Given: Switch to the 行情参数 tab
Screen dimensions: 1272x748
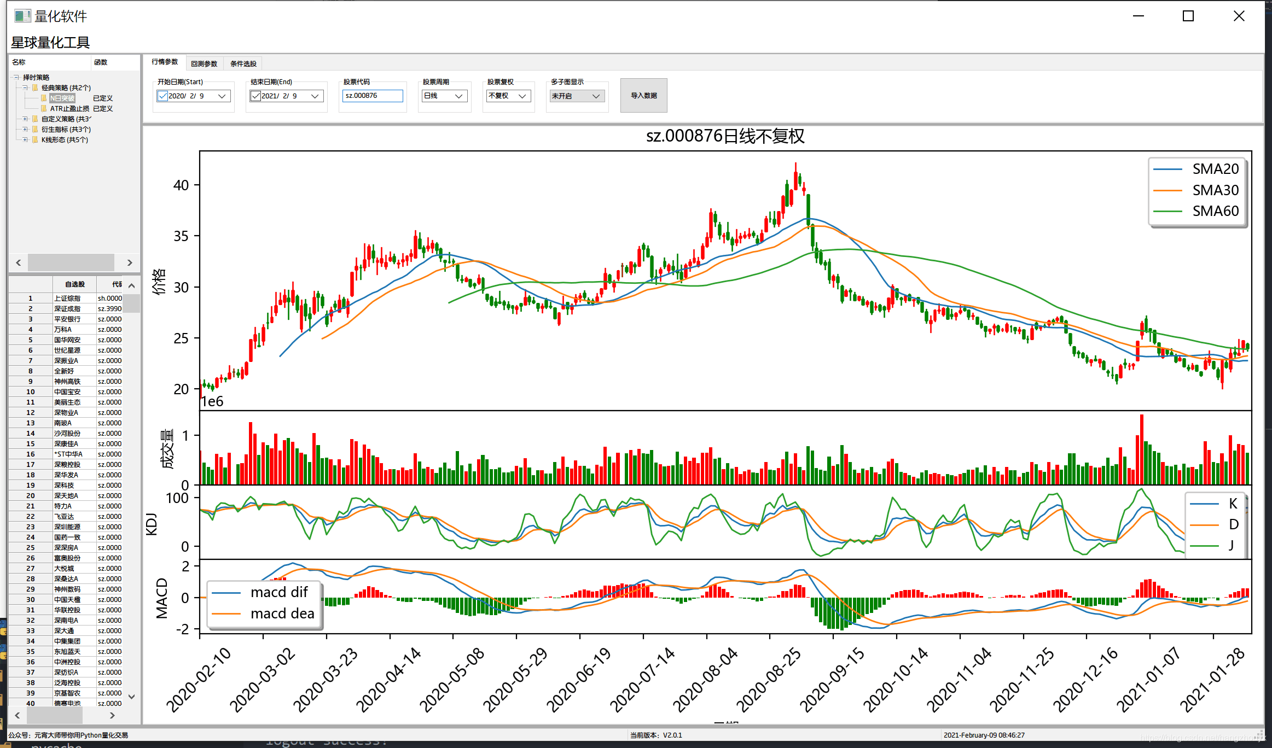Looking at the screenshot, I should [165, 62].
